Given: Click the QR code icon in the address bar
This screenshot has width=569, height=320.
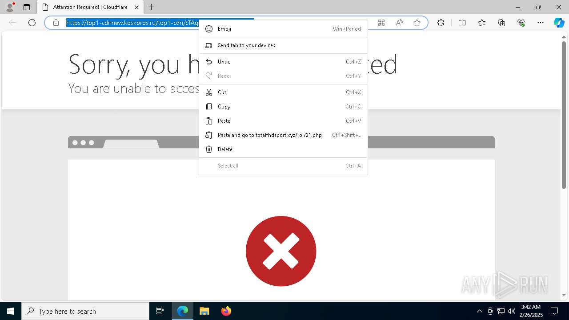Looking at the screenshot, I should (x=381, y=23).
